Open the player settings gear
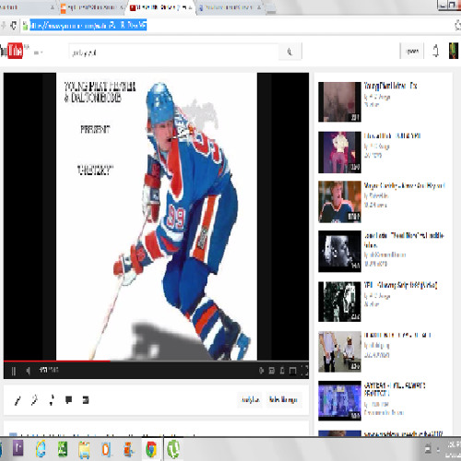 coord(261,371)
